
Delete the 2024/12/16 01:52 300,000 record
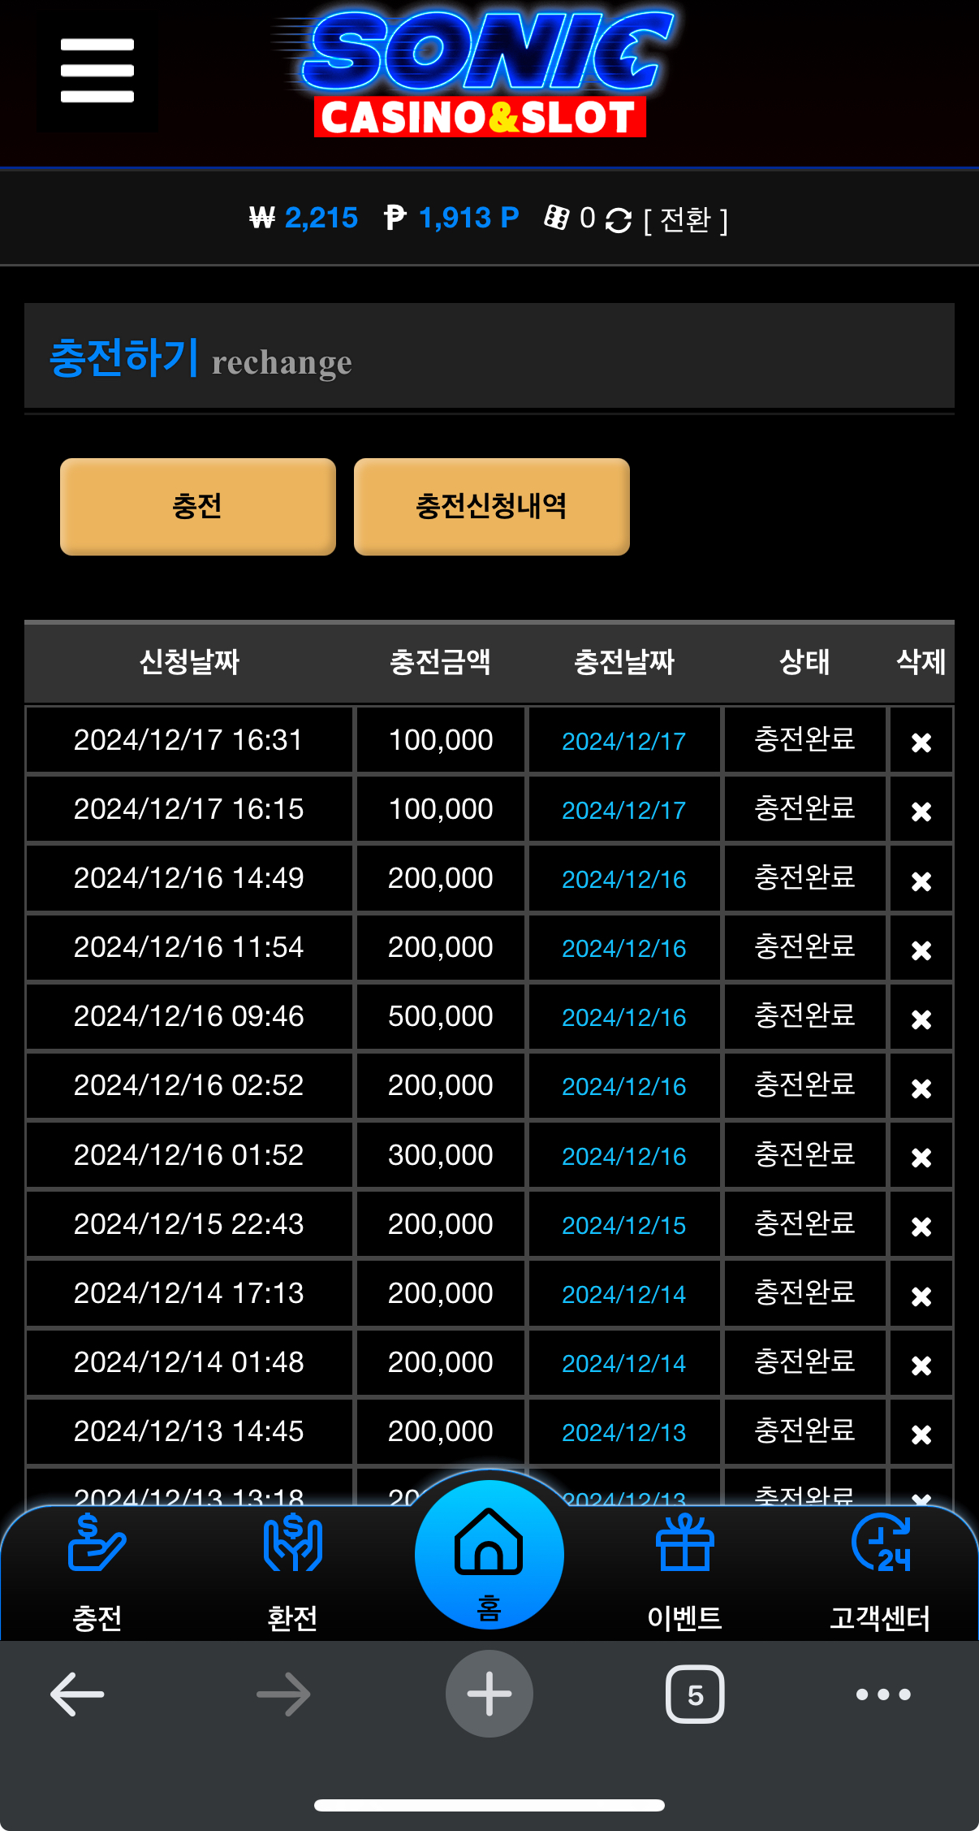[921, 1158]
